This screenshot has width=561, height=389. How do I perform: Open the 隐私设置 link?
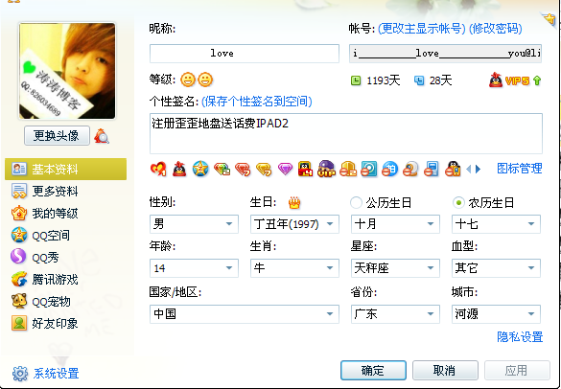coord(520,337)
